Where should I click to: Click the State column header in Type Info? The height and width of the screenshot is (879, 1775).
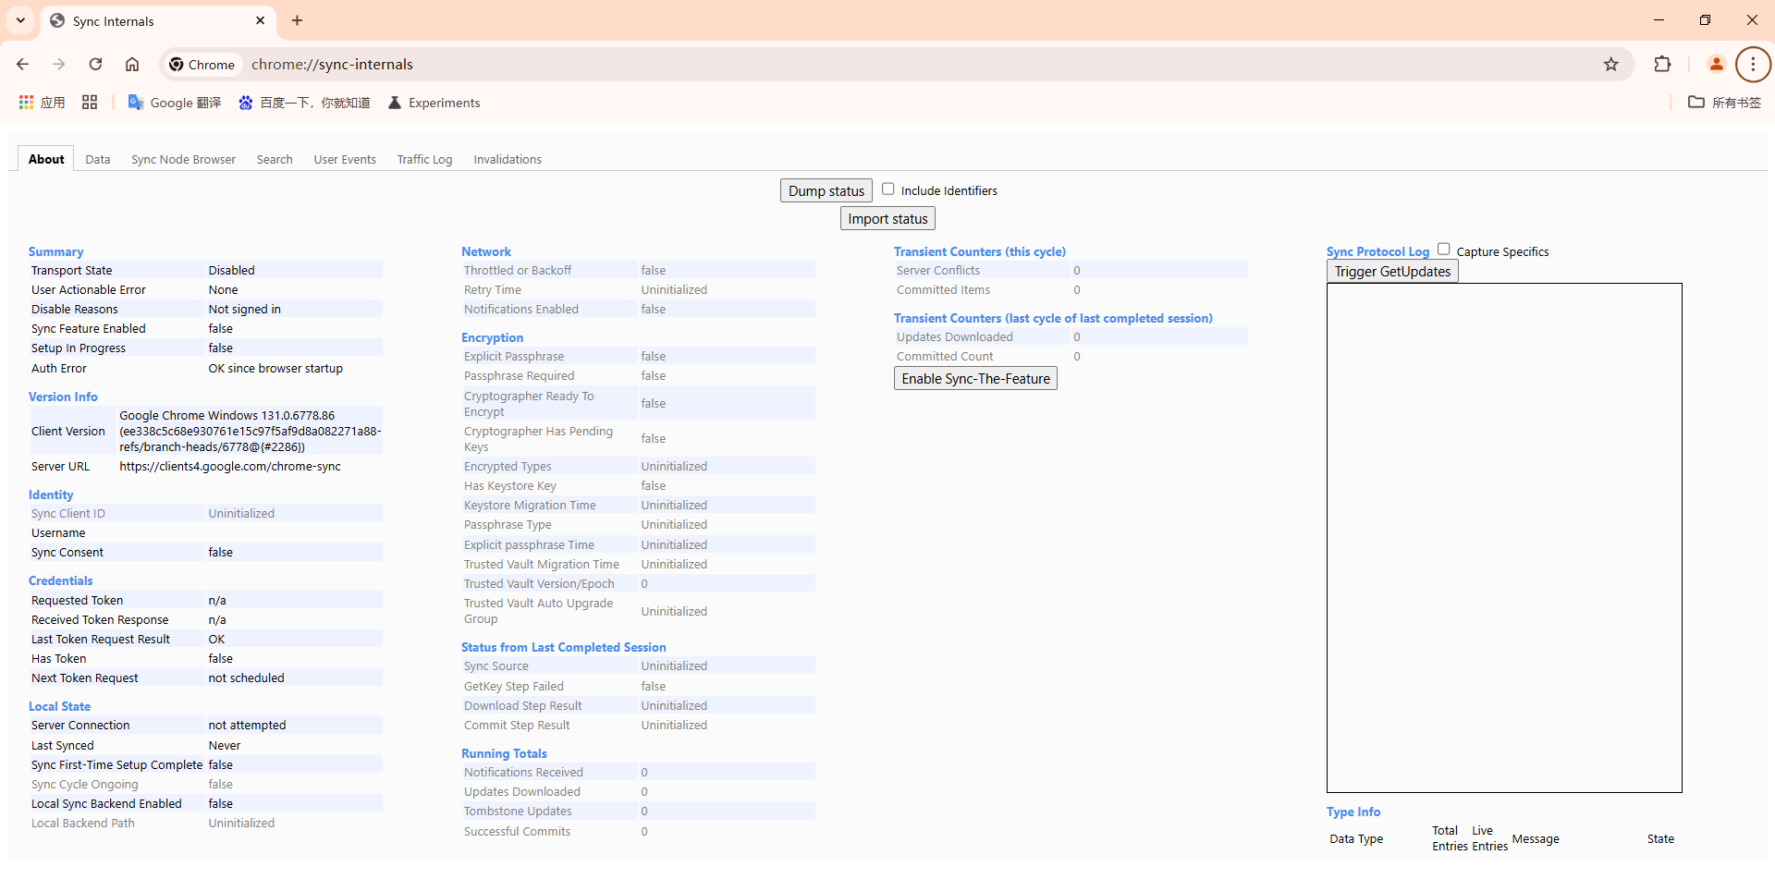[1660, 838]
